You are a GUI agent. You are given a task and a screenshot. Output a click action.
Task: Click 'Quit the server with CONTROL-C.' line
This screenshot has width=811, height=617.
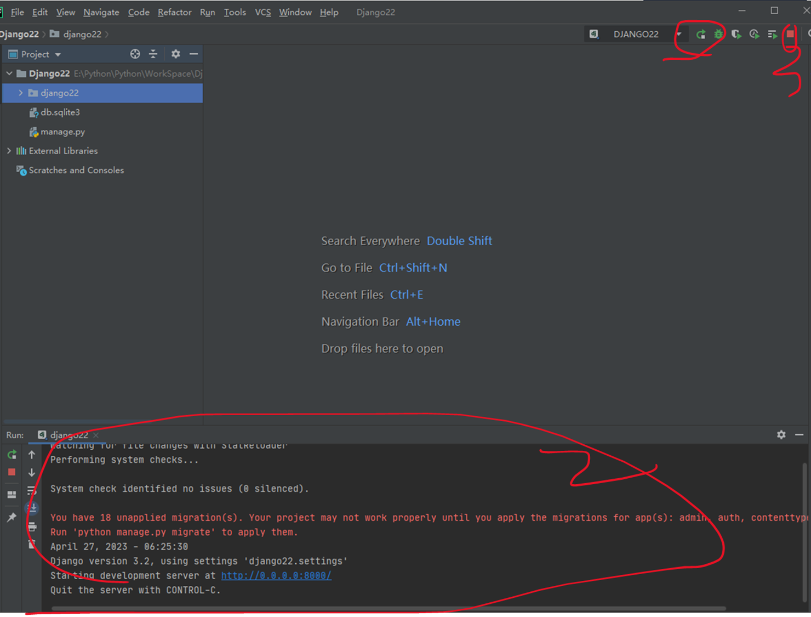(x=135, y=590)
